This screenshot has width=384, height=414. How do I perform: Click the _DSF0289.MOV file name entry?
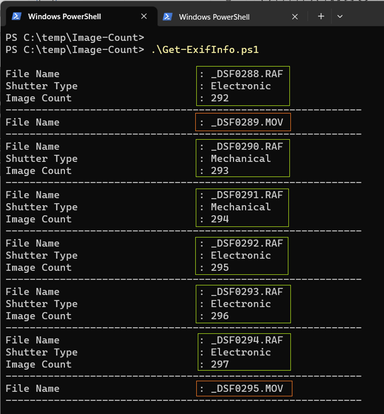click(247, 122)
